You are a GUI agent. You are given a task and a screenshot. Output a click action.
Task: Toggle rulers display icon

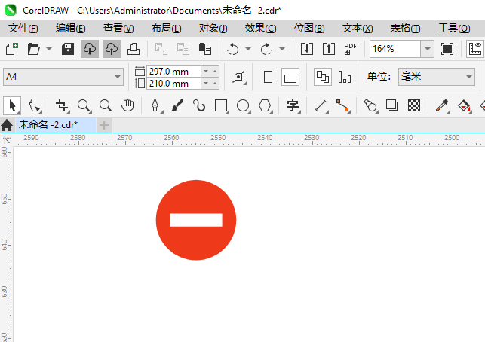pos(475,49)
